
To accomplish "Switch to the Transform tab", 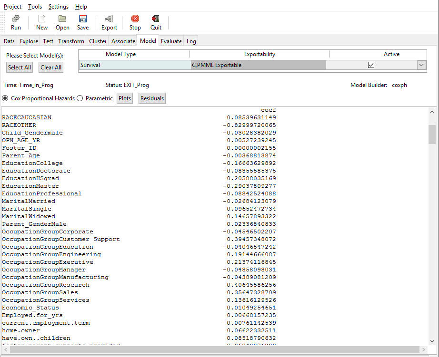I will pyautogui.click(x=71, y=41).
